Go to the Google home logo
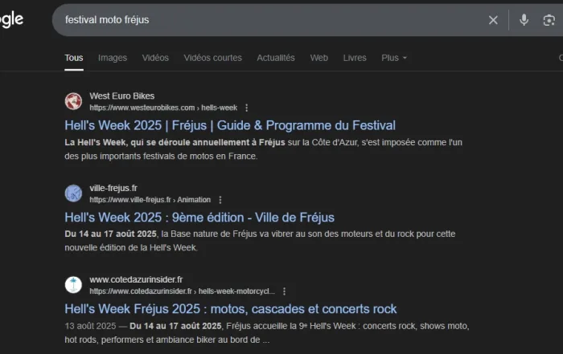The height and width of the screenshot is (354, 563). point(11,19)
